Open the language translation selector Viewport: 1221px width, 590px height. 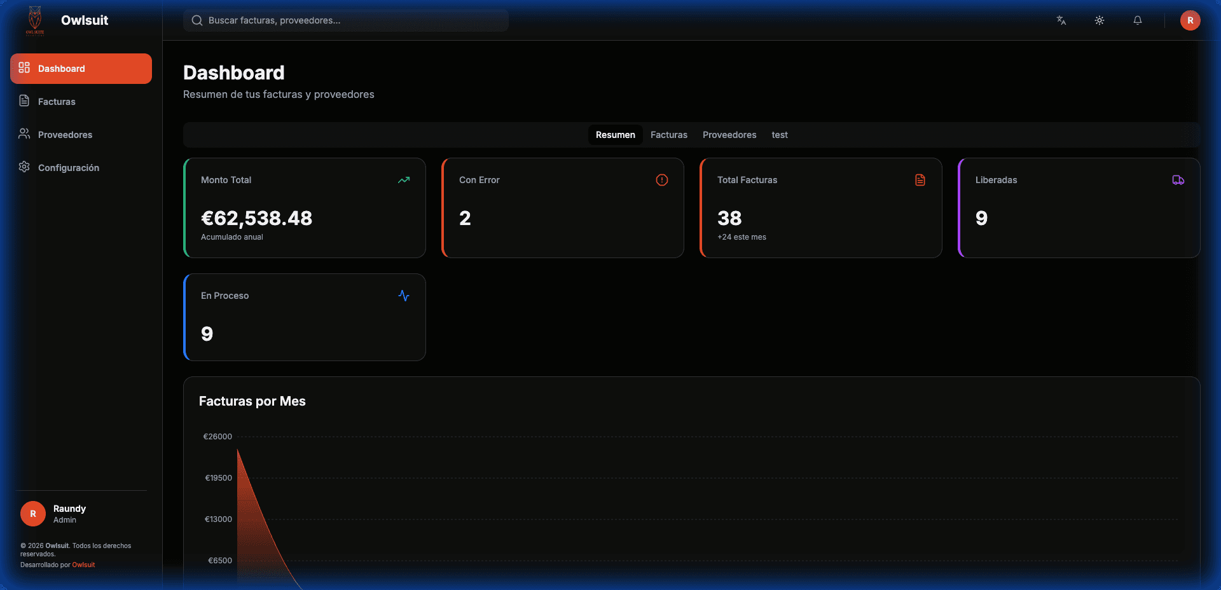click(1061, 20)
